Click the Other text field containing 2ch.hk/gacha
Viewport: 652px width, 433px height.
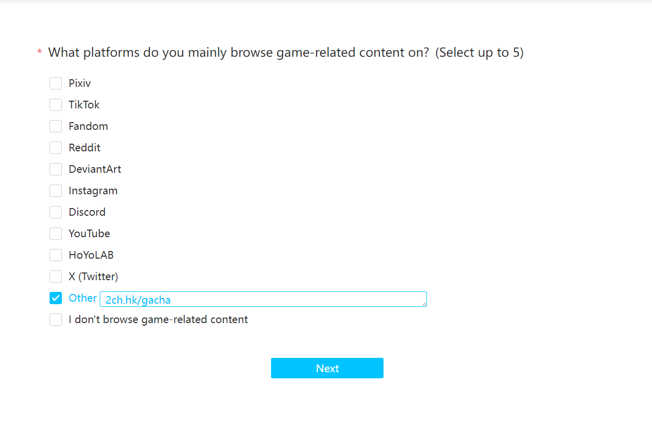263,299
